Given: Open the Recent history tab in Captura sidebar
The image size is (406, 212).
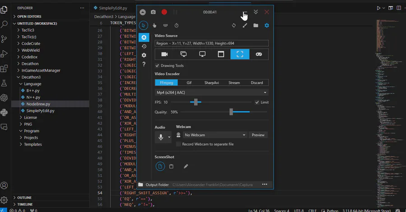Looking at the screenshot, I should [144, 46].
